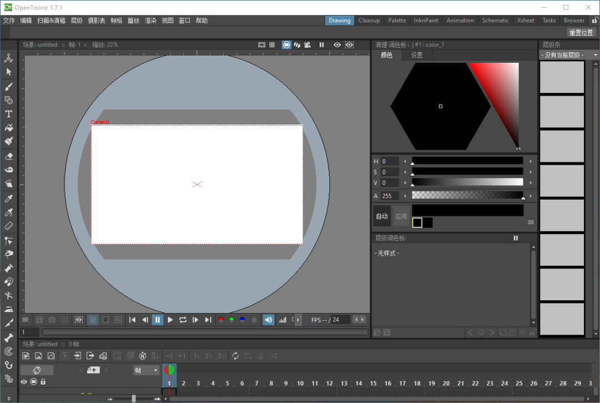Click the V brightness slider
The width and height of the screenshot is (600, 403).
click(468, 182)
